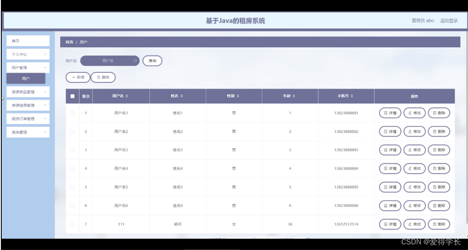Sort by 用户名 column arrows
The height and width of the screenshot is (250, 468).
coord(126,96)
